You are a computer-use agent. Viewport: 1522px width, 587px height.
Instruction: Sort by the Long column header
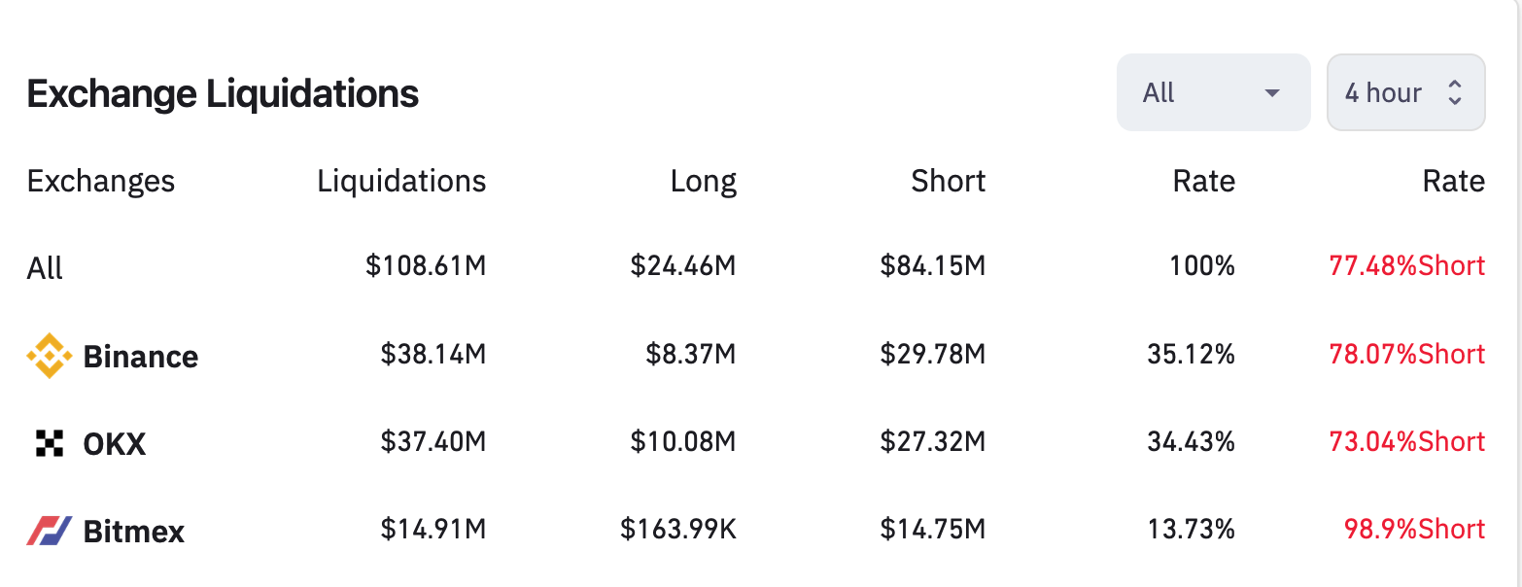click(703, 181)
